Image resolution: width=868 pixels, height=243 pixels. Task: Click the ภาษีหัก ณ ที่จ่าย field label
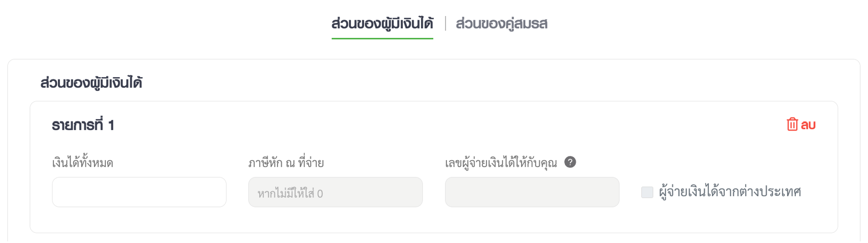point(286,163)
